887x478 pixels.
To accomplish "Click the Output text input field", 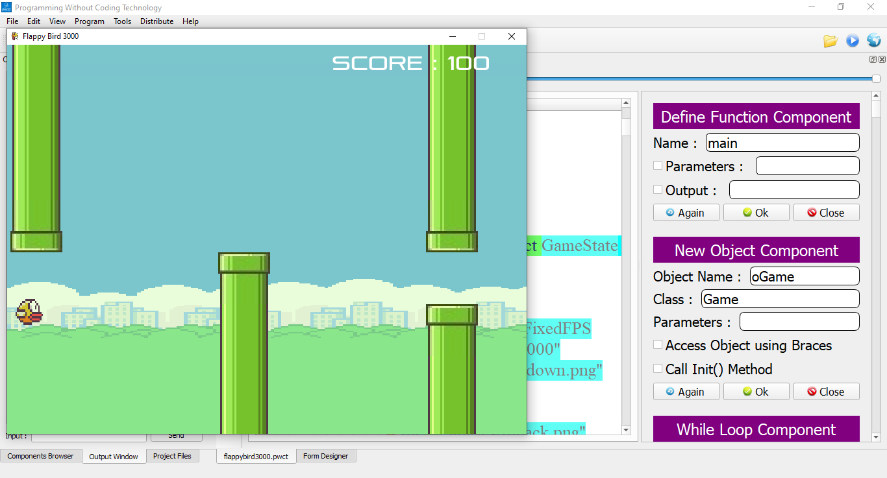I will tap(794, 190).
